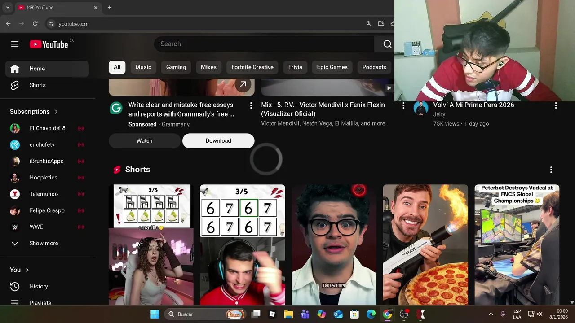Image resolution: width=575 pixels, height=323 pixels.
Task: Open options for Mix 5. P.V. video
Action: point(403,105)
